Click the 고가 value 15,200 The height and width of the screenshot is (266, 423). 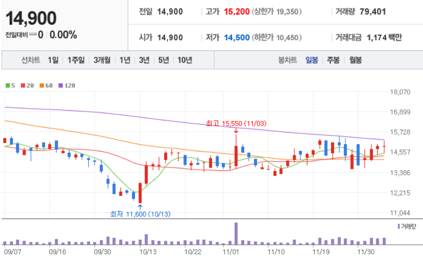pos(237,12)
